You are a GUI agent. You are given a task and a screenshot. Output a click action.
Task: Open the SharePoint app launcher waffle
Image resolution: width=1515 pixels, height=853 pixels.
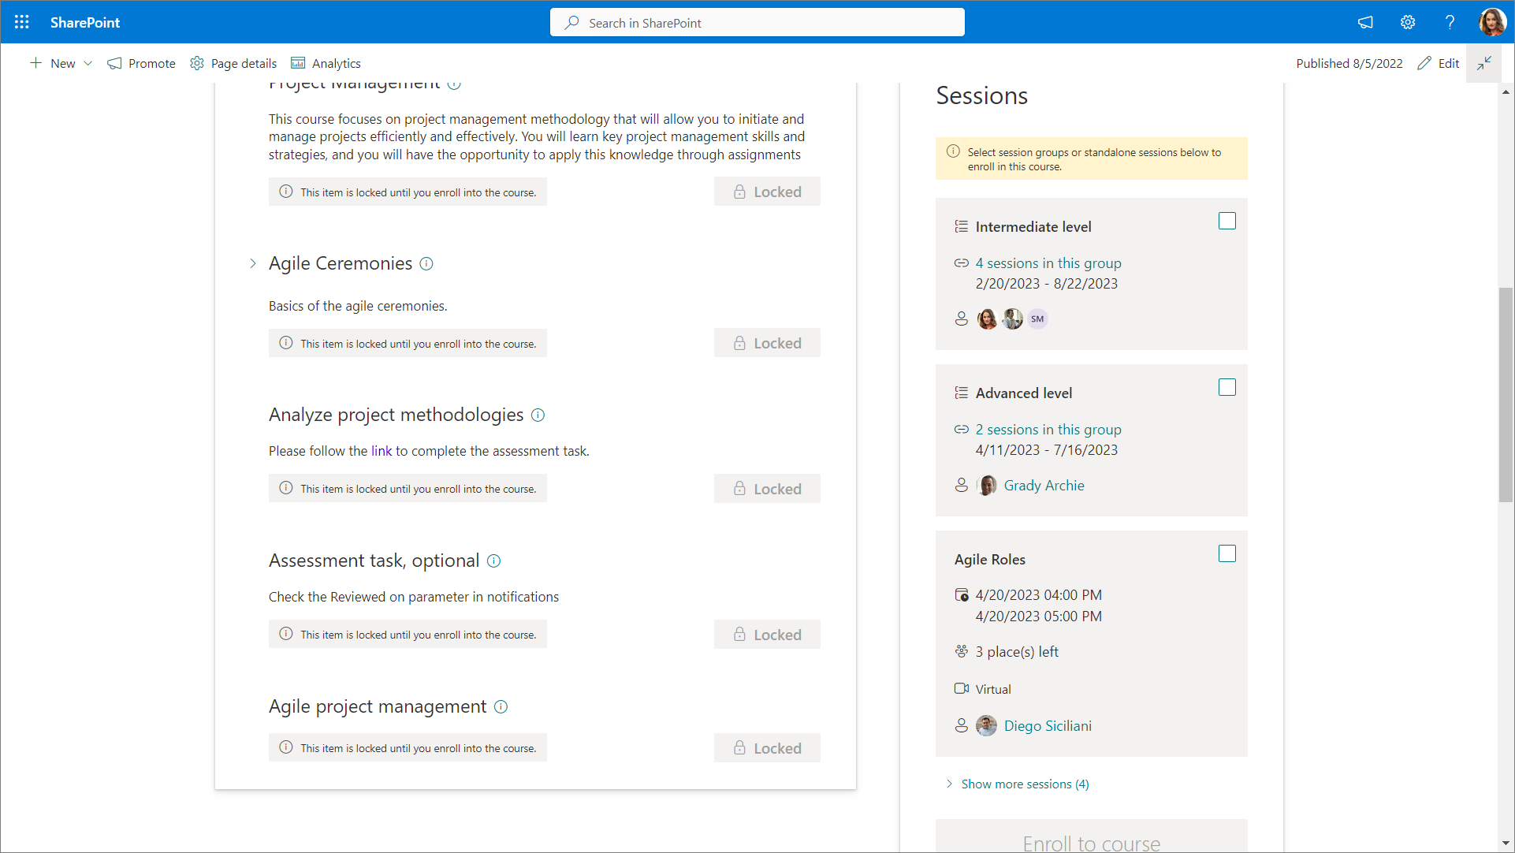[x=22, y=22]
